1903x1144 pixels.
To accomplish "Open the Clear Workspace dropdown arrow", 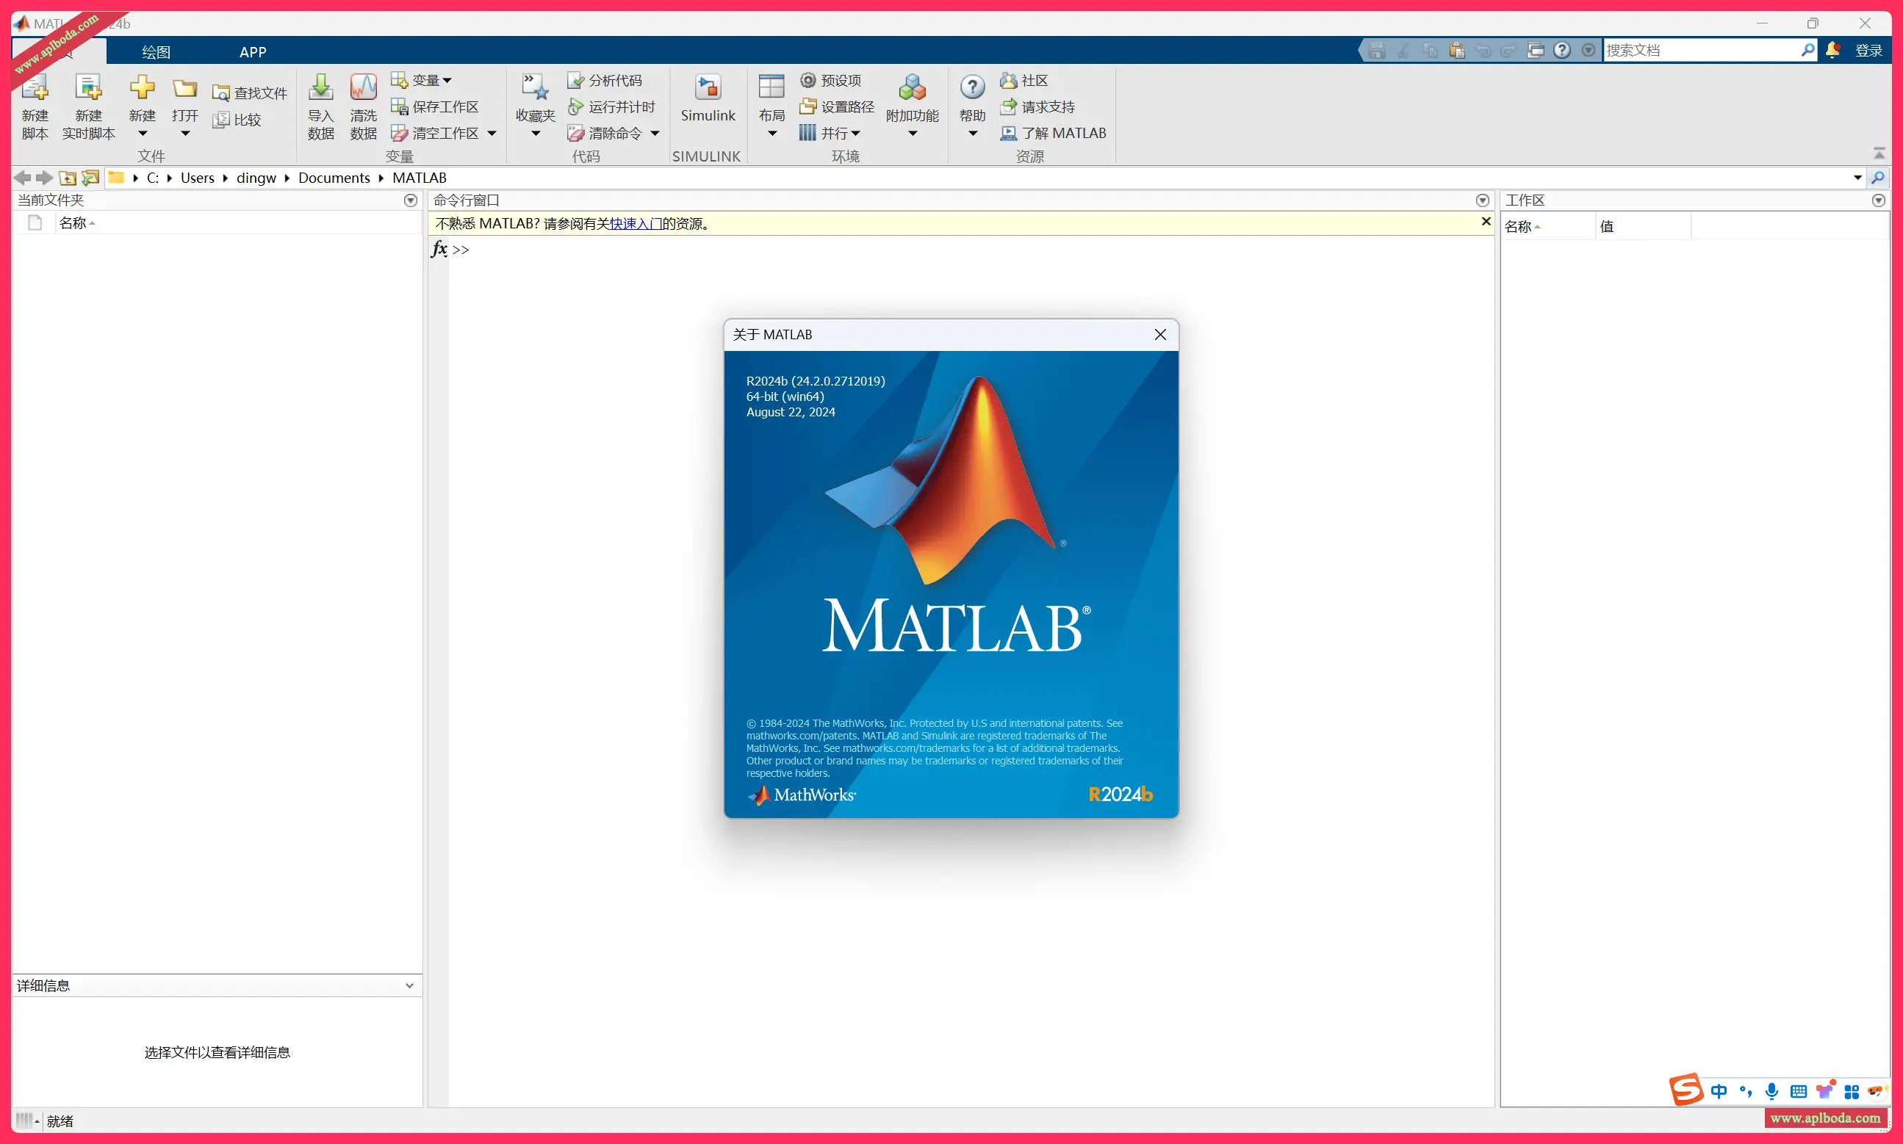I will (492, 134).
